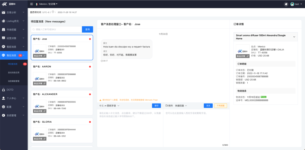This screenshot has height=150, width=305.
Task: Open the 快捷回复 quick reply dropdown
Action: coord(181,106)
